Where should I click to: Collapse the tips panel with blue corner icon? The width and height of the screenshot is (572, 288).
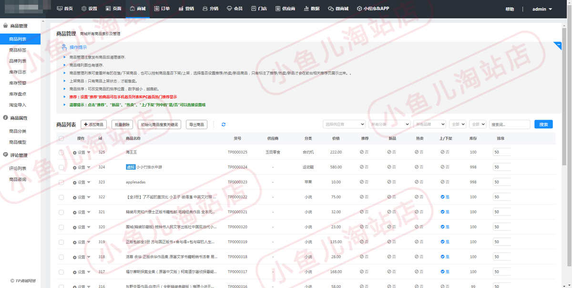pyautogui.click(x=558, y=45)
